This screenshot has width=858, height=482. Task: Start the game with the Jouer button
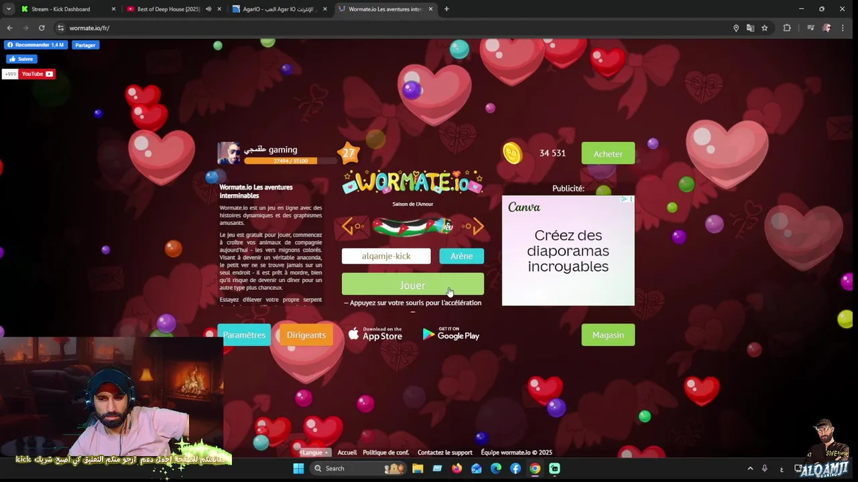coord(412,285)
